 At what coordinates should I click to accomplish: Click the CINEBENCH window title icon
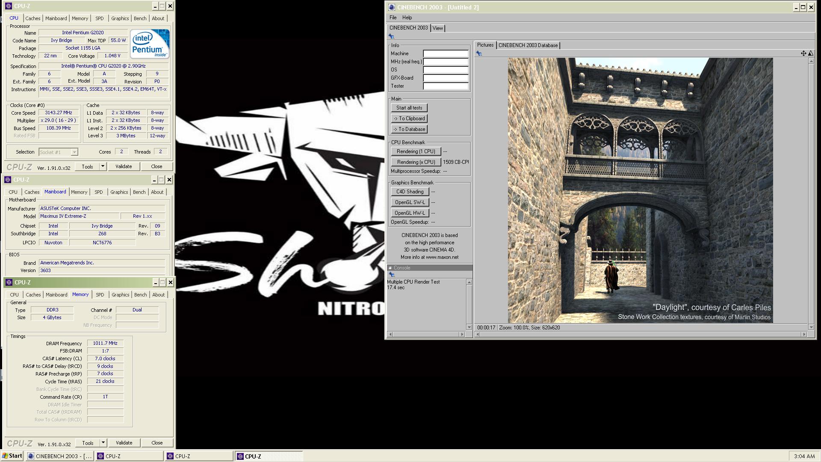pos(392,7)
